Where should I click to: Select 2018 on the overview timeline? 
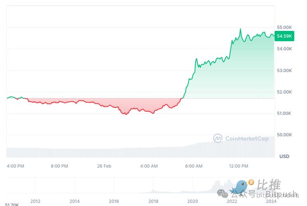[x=153, y=201]
